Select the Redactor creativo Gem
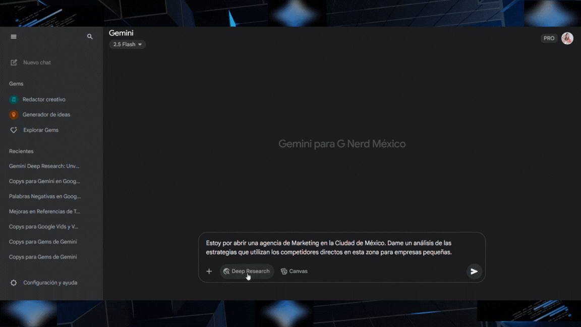Viewport: 581px width, 327px height. point(44,99)
